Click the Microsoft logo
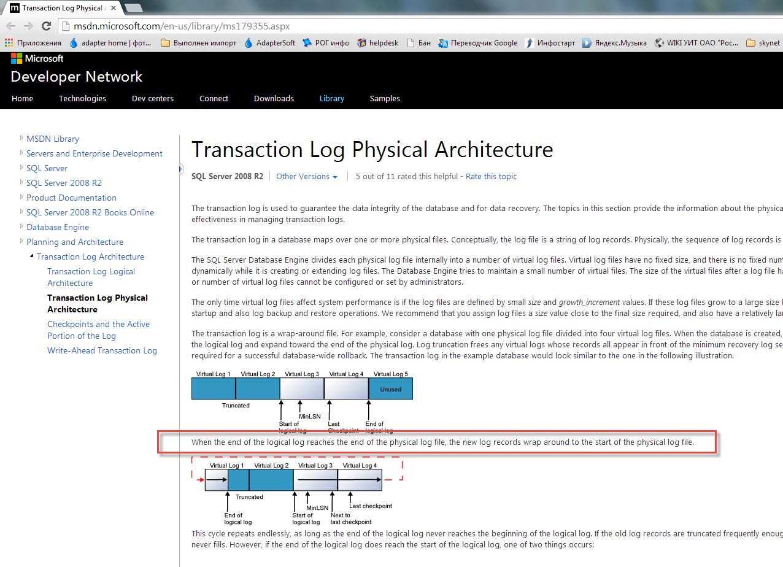 pos(37,59)
